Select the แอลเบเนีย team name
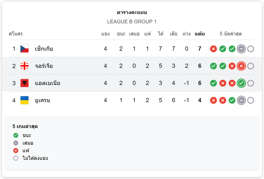The width and height of the screenshot is (264, 179). click(x=48, y=83)
